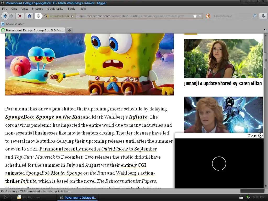The width and height of the screenshot is (268, 201).
Task: Open the Downloads arrow button
Action: [263, 16]
